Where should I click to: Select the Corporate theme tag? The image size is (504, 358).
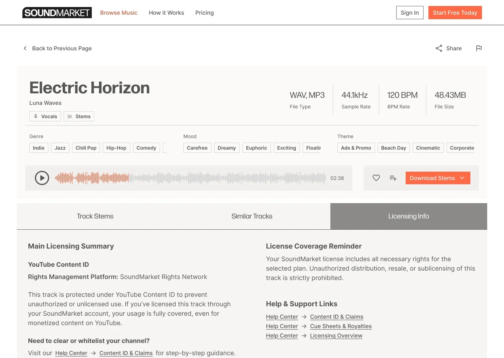461,148
